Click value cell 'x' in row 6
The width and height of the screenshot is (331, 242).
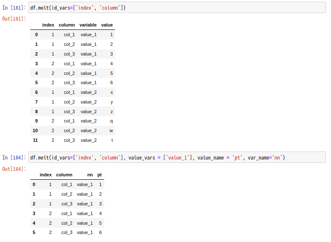[112, 92]
